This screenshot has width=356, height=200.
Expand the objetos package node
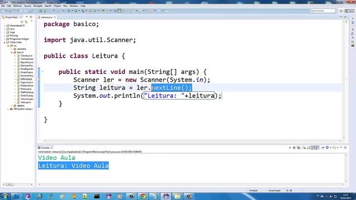pos(12,106)
